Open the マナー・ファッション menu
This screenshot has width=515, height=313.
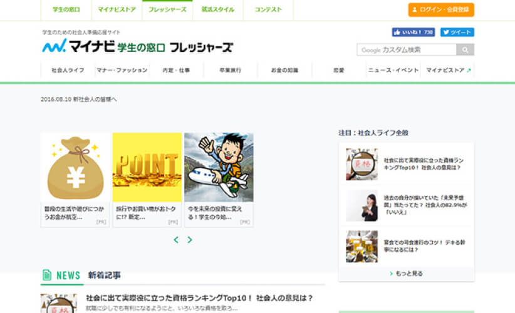122,70
